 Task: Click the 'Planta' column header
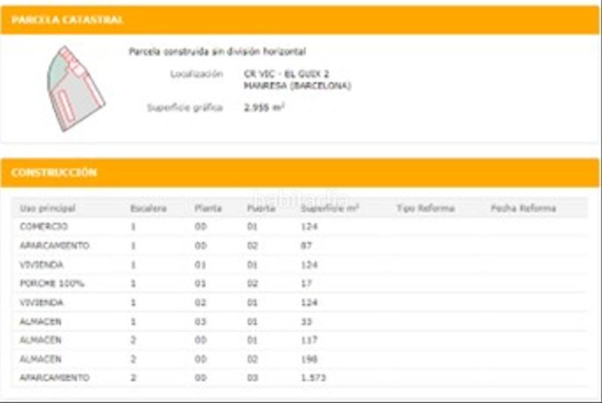(208, 208)
